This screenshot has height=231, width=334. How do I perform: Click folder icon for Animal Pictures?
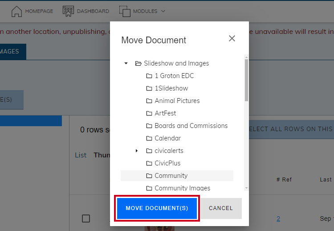(149, 101)
